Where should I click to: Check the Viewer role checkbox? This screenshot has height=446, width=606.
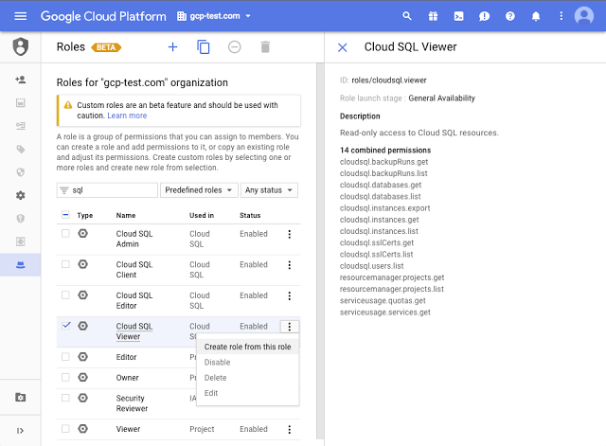point(65,428)
